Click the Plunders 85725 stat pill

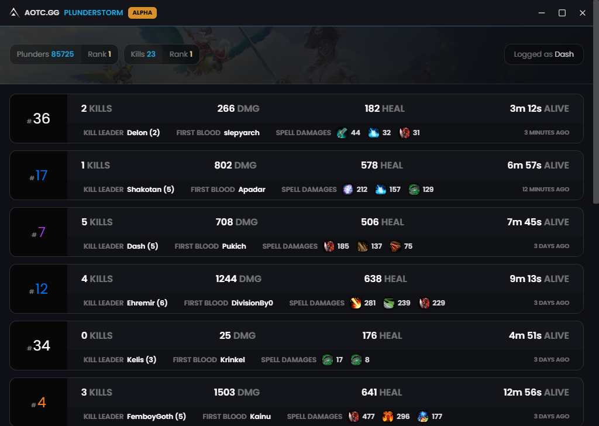click(x=46, y=54)
